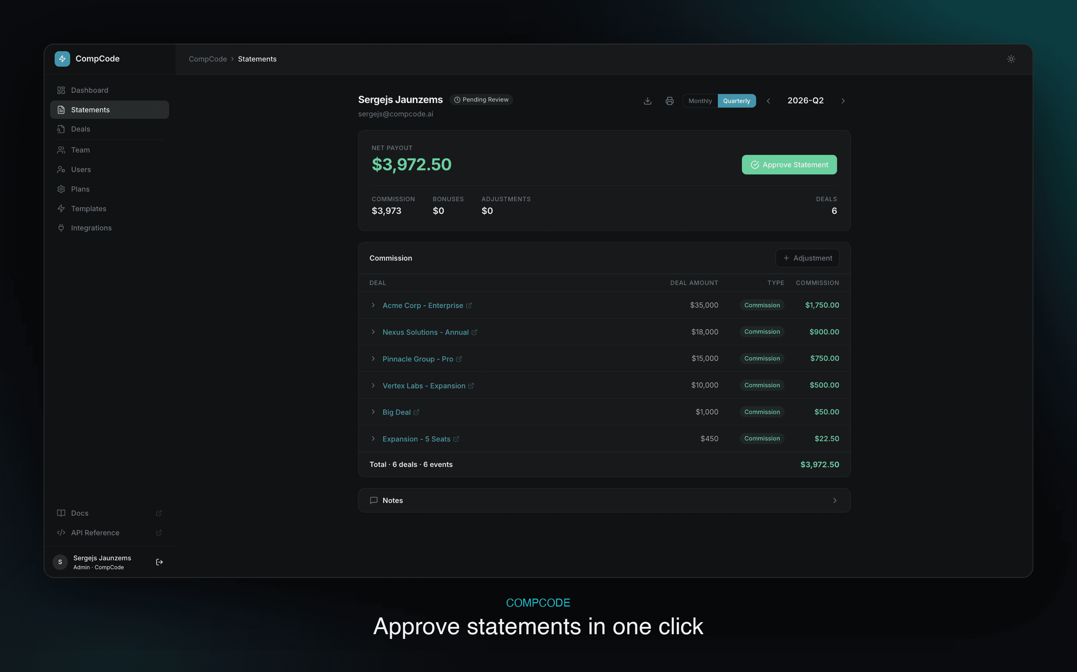Expand the Acme Corp - Enterprise deal row

(604, 305)
